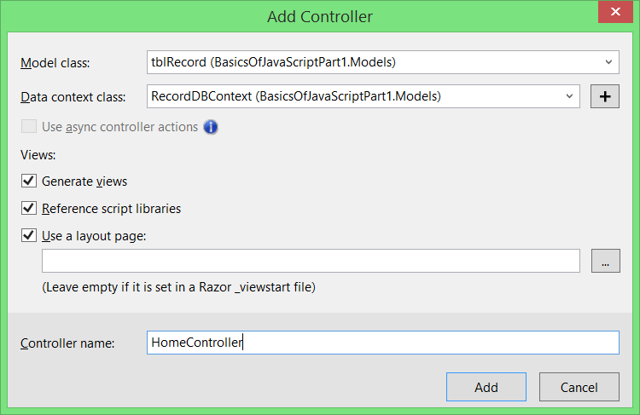Expand the Model class dropdown
This screenshot has height=415, width=640.
point(608,62)
